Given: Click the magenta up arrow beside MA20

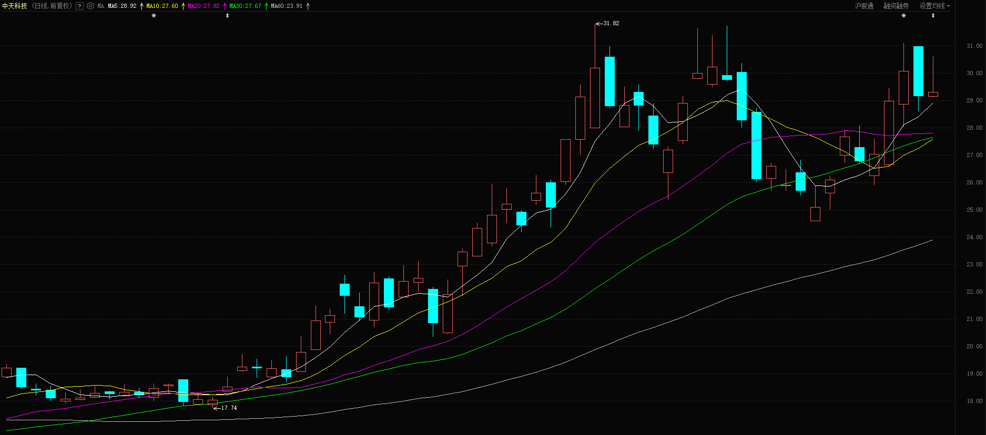Looking at the screenshot, I should coord(225,6).
